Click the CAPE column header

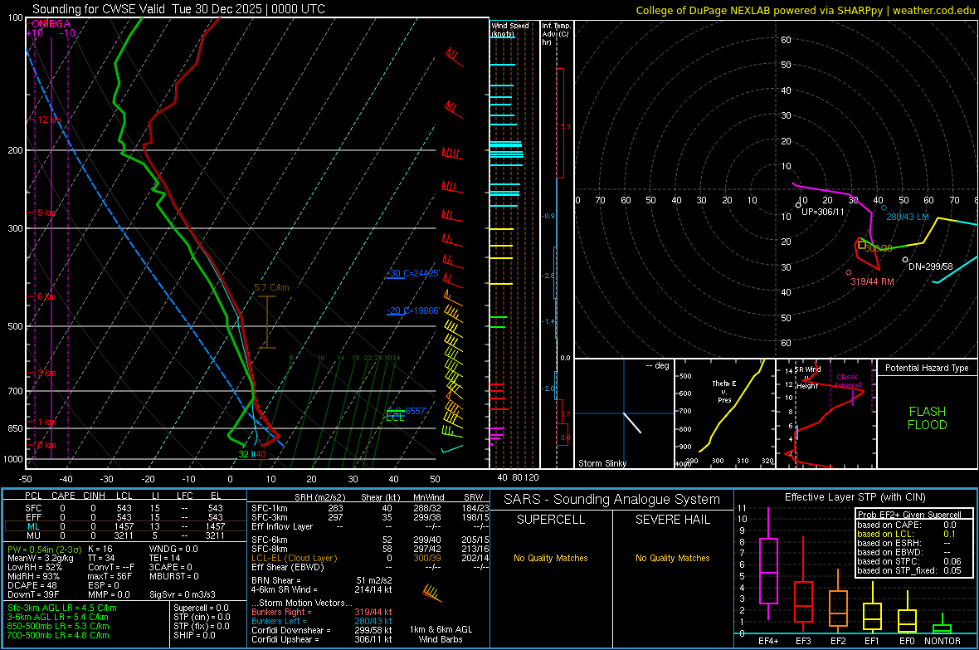click(63, 496)
